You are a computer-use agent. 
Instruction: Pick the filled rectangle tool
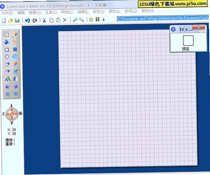click(15, 50)
